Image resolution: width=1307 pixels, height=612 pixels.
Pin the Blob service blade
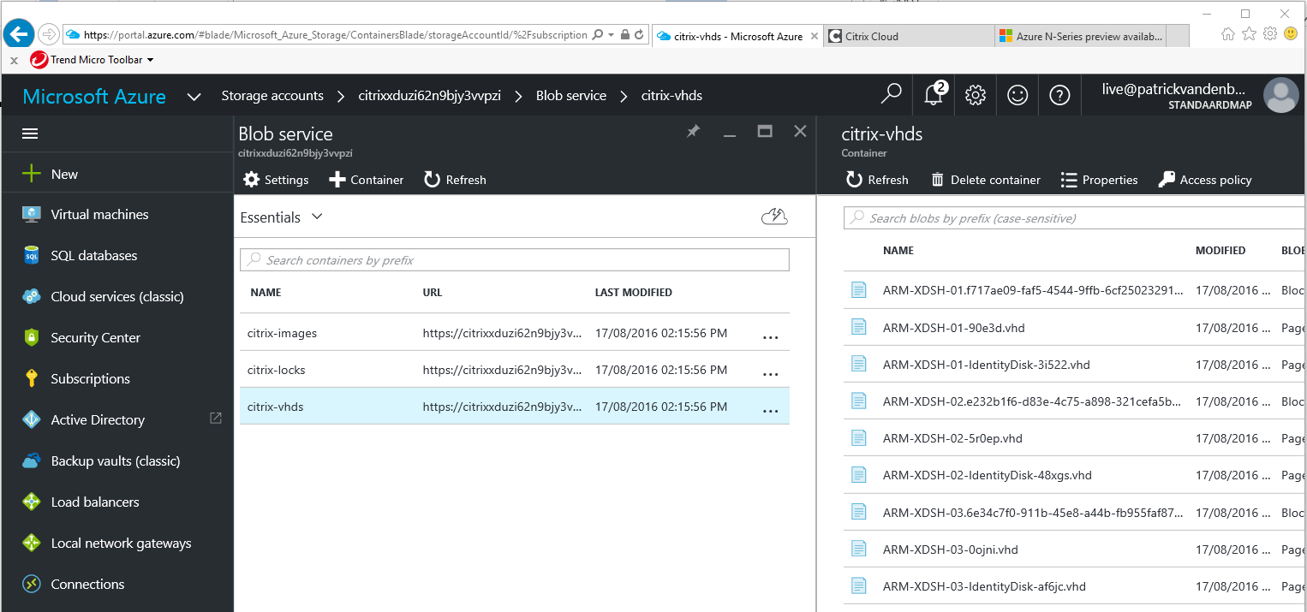(x=694, y=131)
